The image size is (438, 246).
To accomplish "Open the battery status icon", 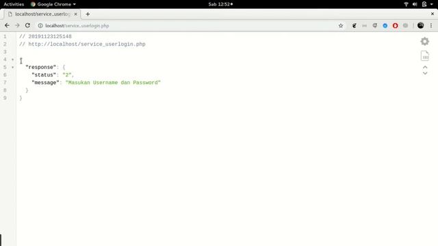I will click(424, 4).
